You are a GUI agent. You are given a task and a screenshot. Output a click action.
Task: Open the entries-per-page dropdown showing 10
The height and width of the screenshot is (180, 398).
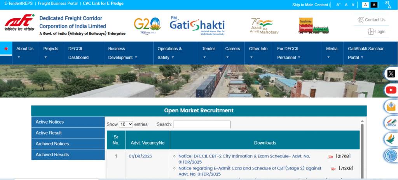click(x=126, y=124)
